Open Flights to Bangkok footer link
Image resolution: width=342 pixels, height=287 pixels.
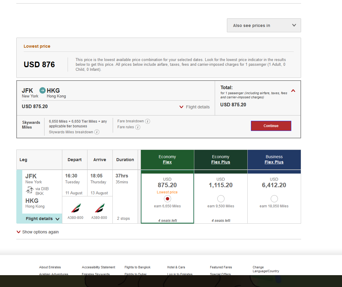pos(137,267)
